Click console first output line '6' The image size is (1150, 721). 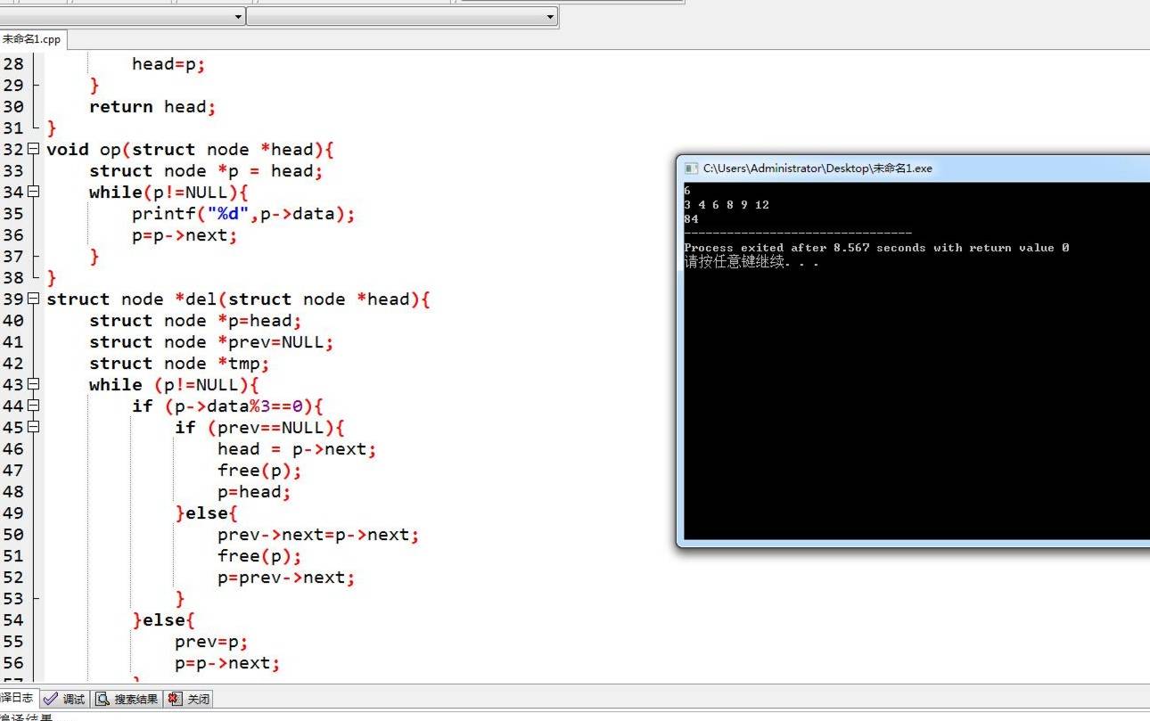coord(687,191)
